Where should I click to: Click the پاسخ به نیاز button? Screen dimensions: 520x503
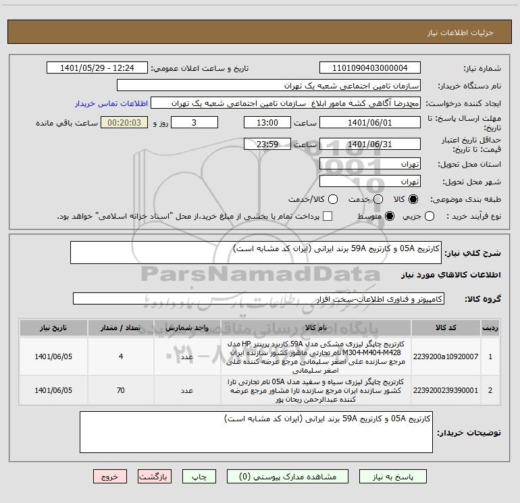[393, 477]
